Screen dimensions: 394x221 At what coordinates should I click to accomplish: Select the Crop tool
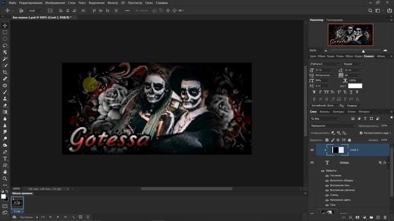point(5,72)
